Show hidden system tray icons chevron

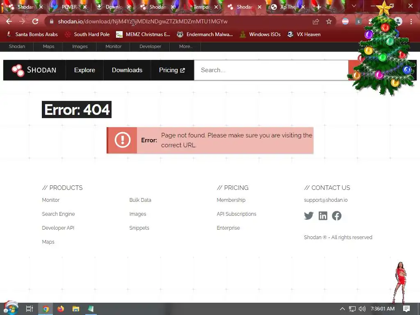(342, 309)
